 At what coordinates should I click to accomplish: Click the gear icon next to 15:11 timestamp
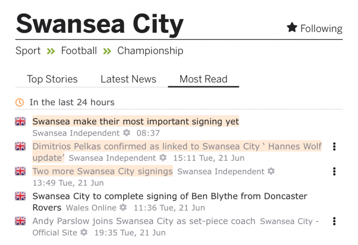click(x=163, y=158)
